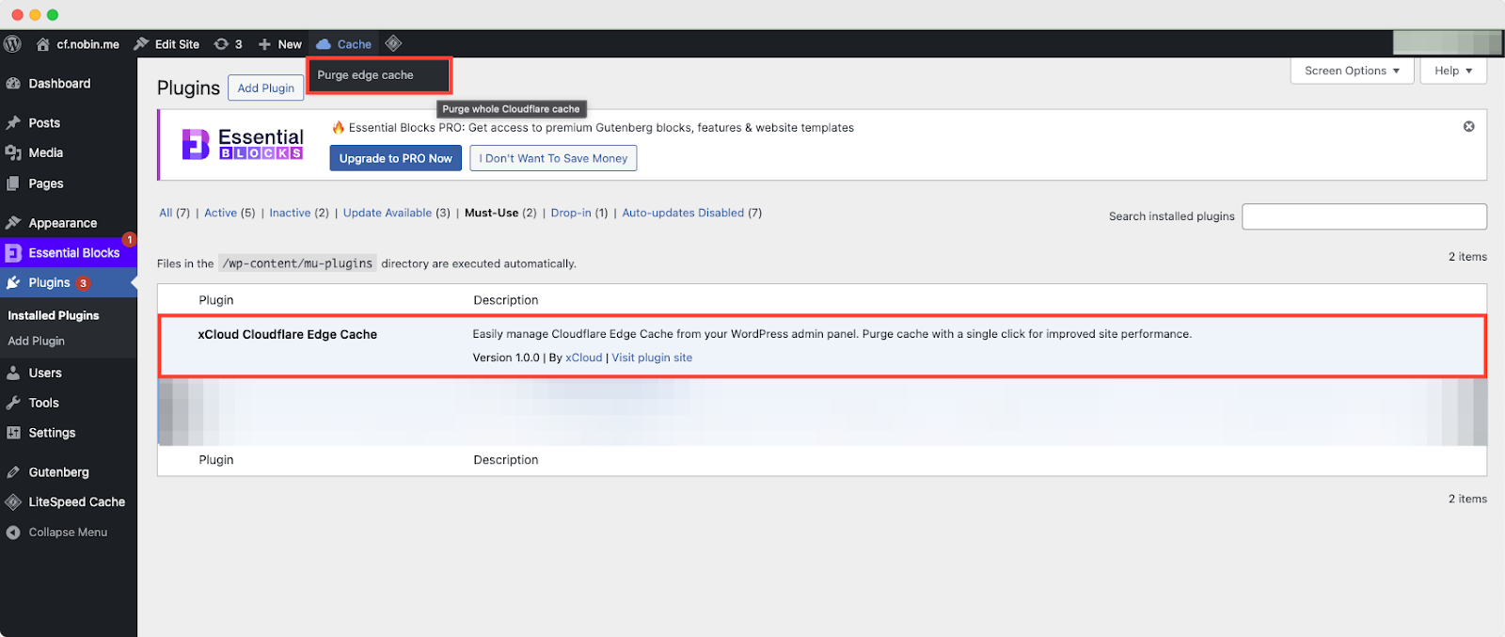Image resolution: width=1505 pixels, height=637 pixels.
Task: Open the LiteSpeed diamond icon in the admin bar
Action: point(393,43)
